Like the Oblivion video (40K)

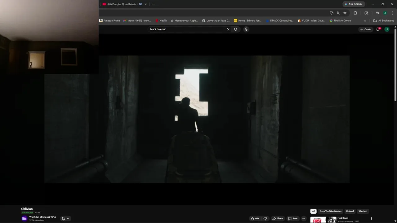255,219
